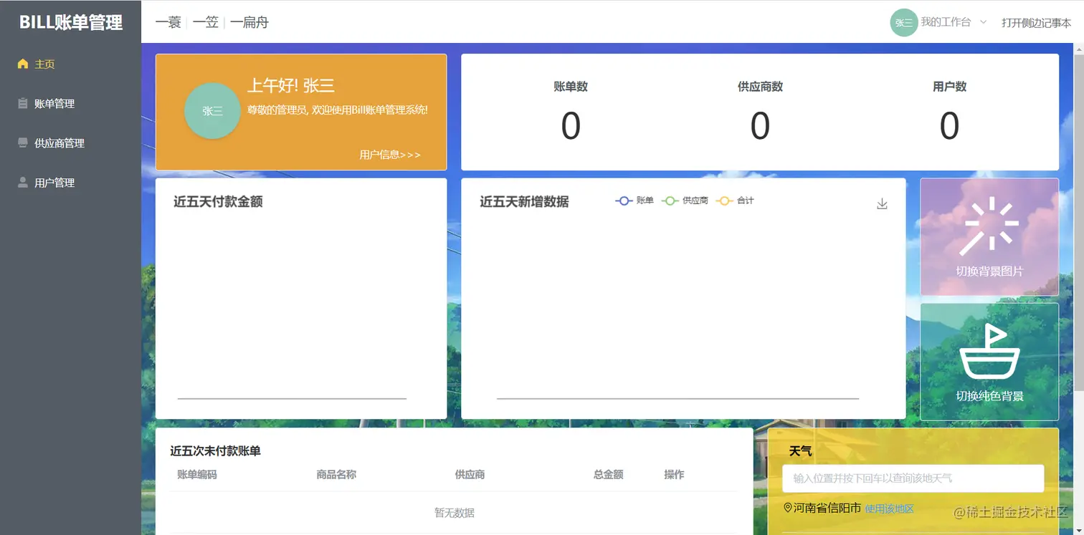
Task: Click the boat icon for 切换纯色背景
Action: click(989, 352)
